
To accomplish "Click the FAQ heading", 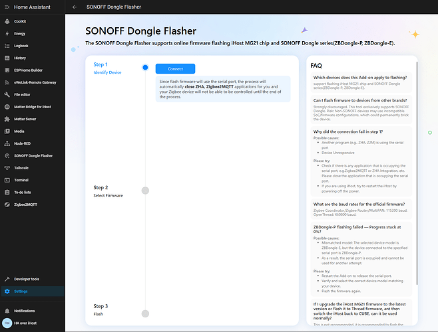I will (316, 66).
